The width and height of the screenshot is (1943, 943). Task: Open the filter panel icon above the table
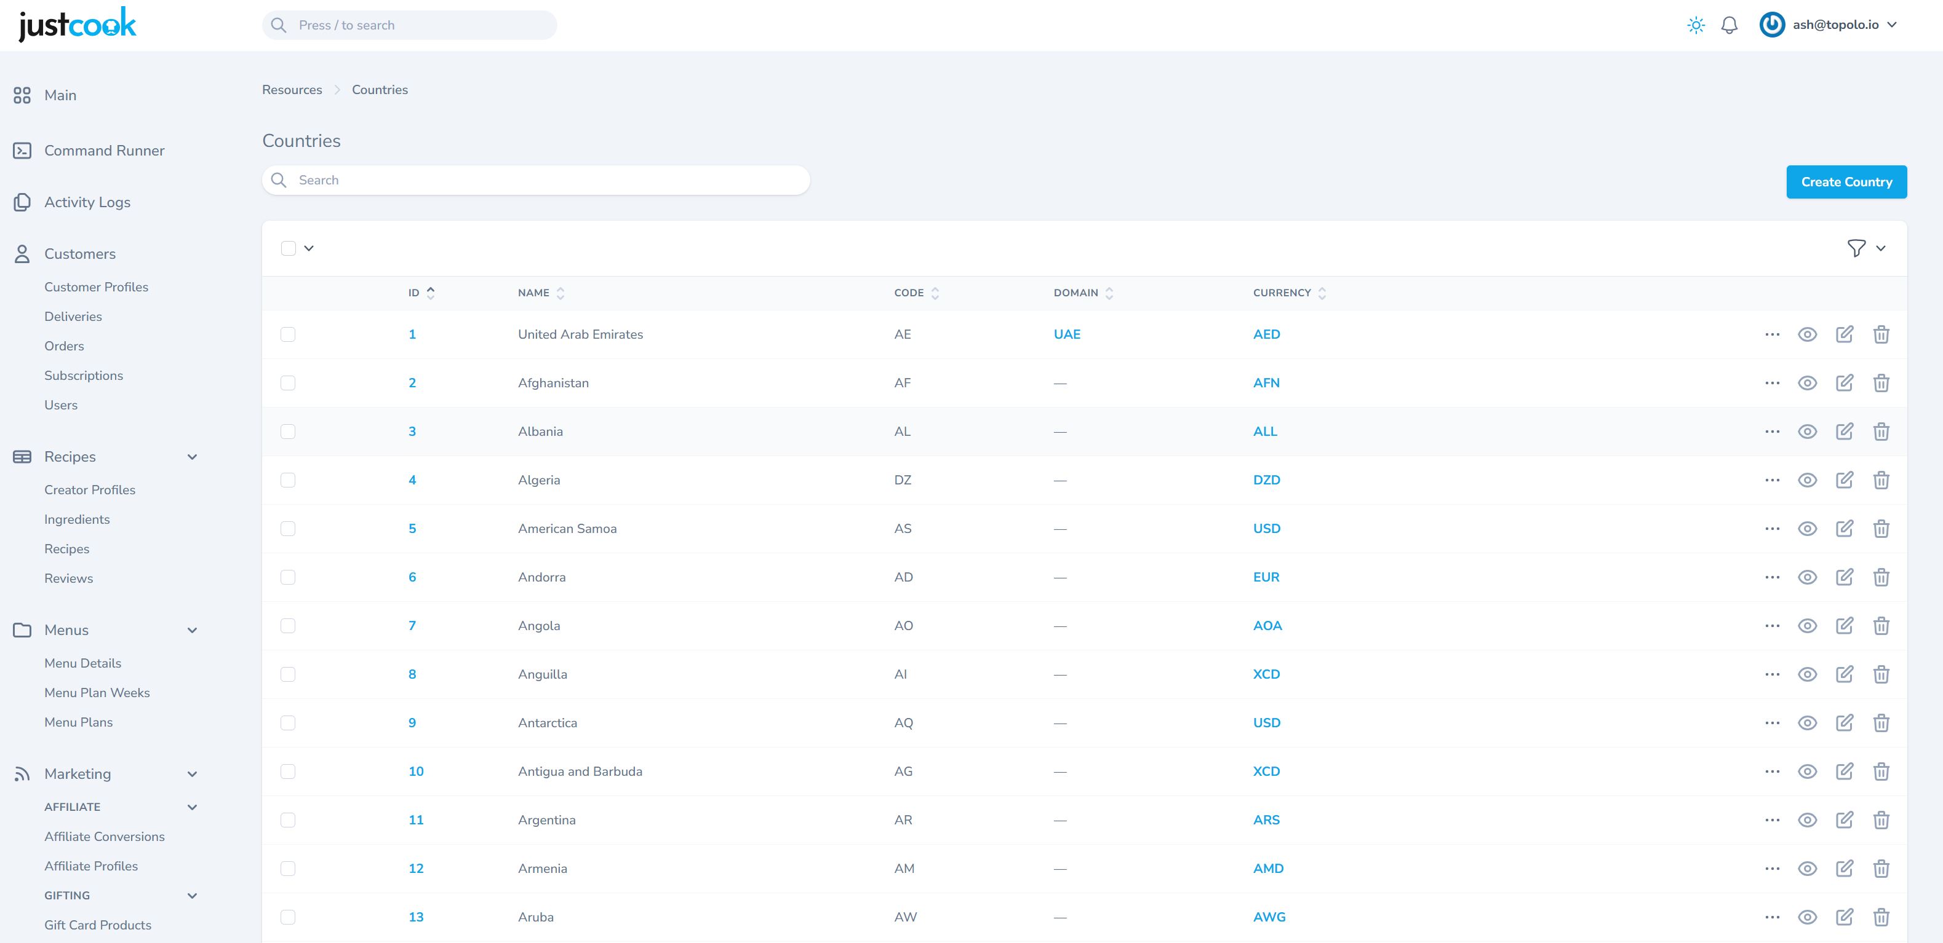coord(1857,248)
